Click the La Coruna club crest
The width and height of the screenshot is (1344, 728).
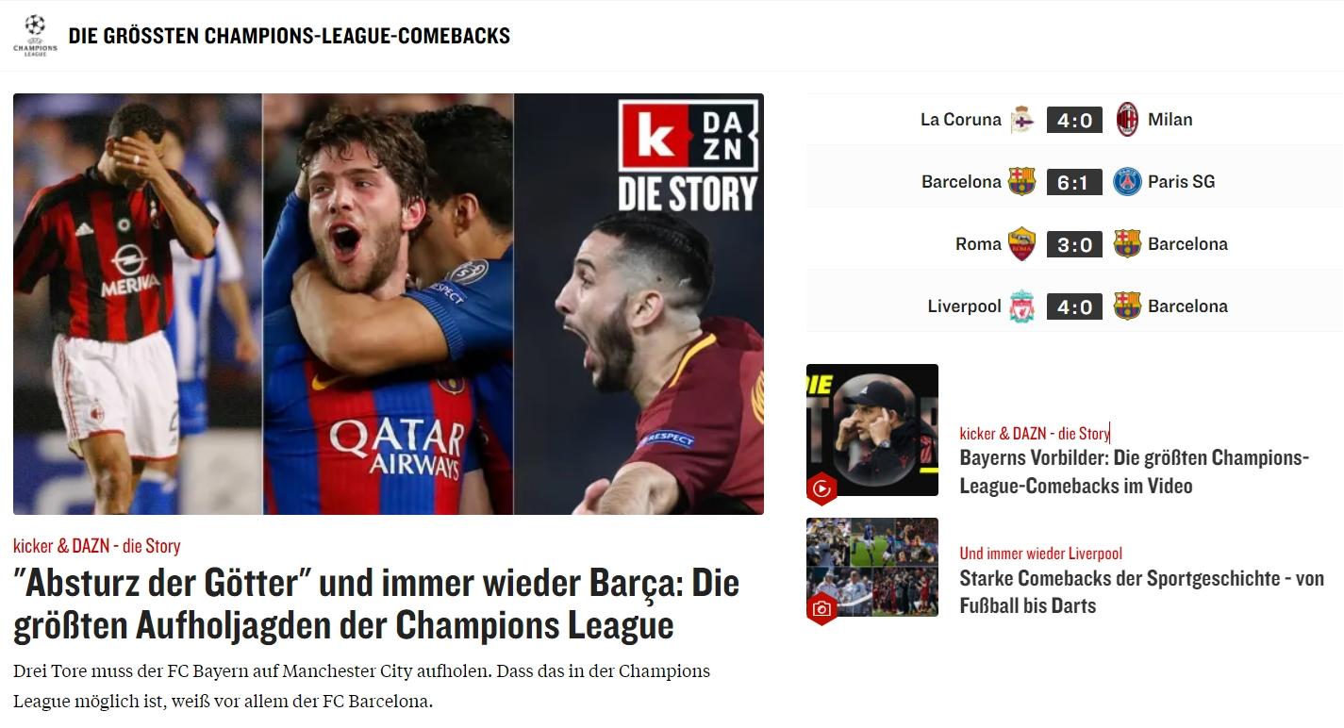coord(1021,120)
